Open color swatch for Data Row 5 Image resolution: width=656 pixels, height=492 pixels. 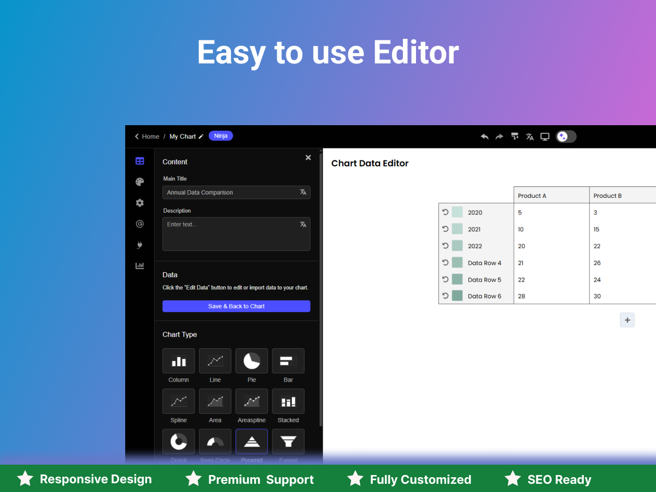(x=457, y=279)
